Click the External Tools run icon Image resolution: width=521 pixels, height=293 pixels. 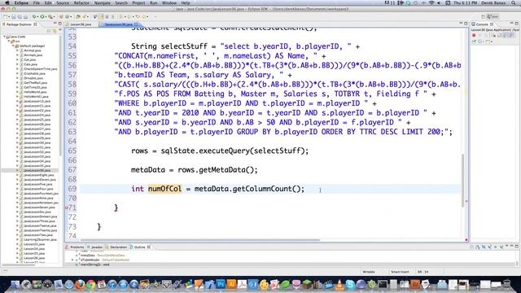pos(50,16)
